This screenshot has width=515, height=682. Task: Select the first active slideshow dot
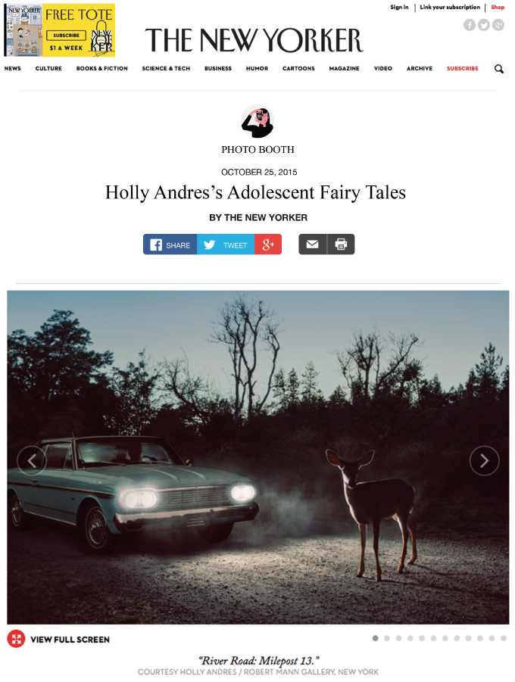[x=375, y=638]
